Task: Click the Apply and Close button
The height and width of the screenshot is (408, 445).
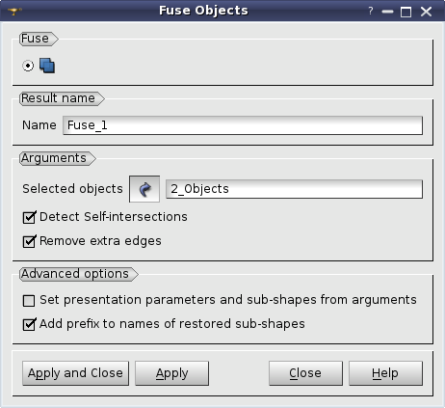Action: pos(75,373)
